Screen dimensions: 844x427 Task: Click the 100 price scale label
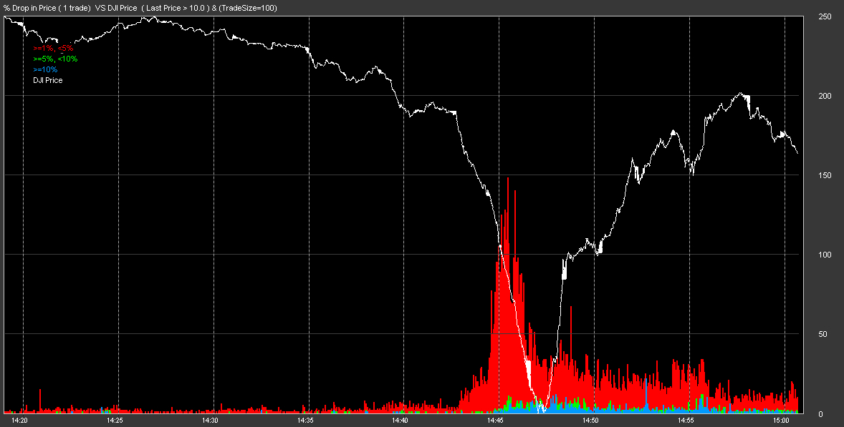point(826,255)
